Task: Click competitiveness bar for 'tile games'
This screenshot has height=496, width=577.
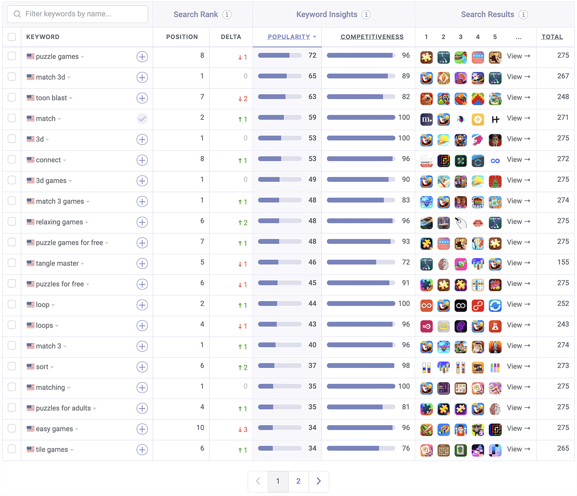Action: click(361, 448)
